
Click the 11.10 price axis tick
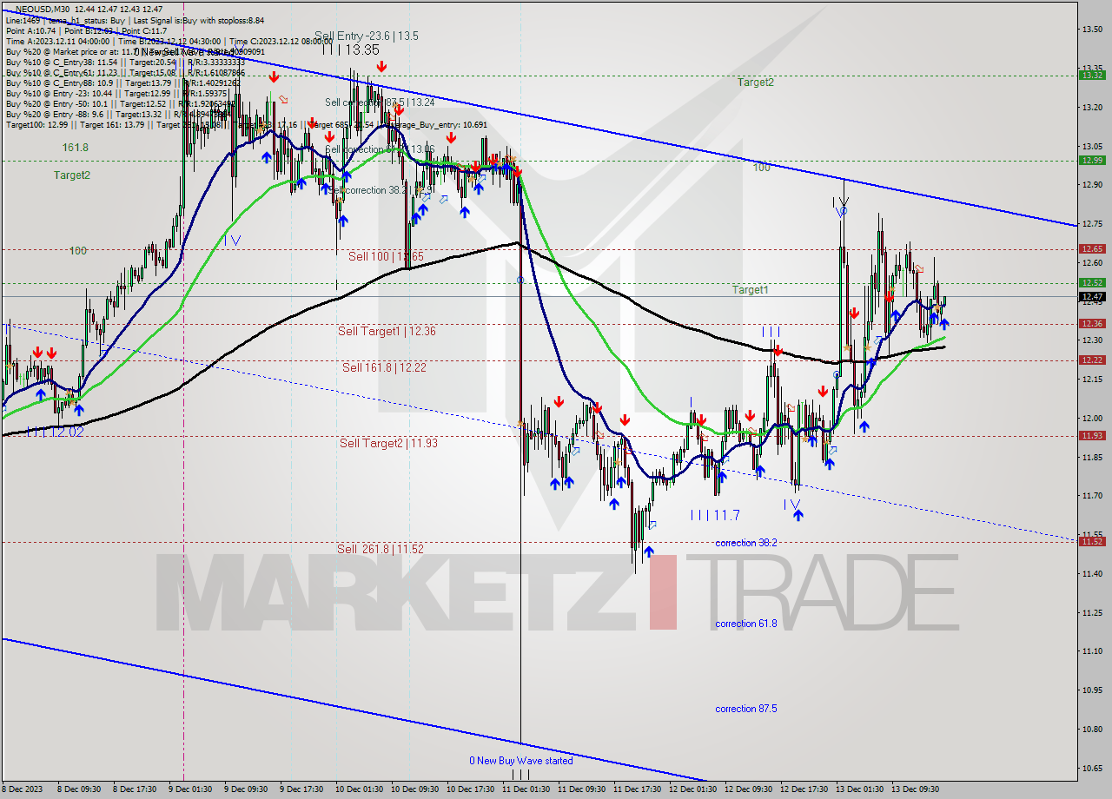[x=1092, y=651]
